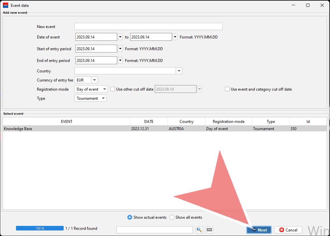Open Start of entry period date picker

tap(120, 49)
